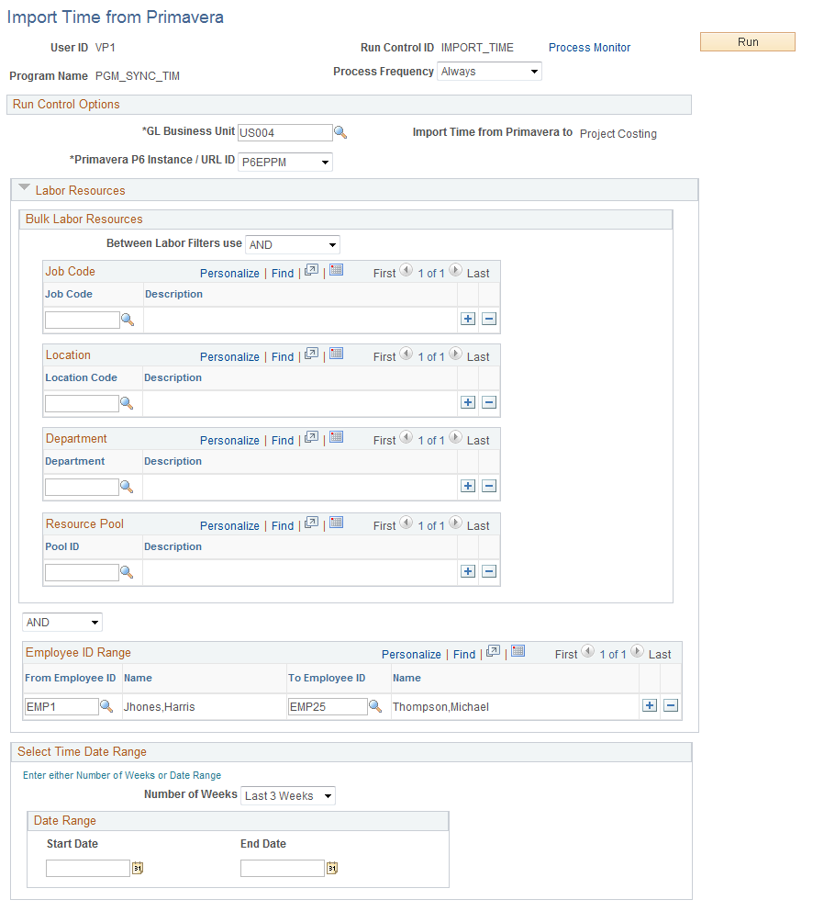Add a row in Location grid

coord(468,402)
